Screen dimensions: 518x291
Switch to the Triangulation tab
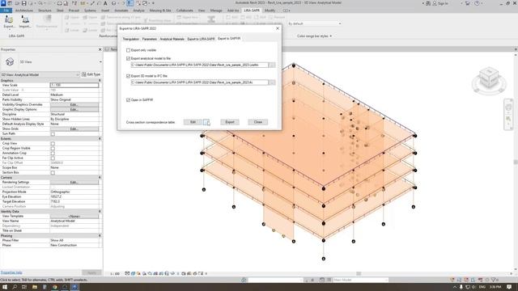point(131,39)
